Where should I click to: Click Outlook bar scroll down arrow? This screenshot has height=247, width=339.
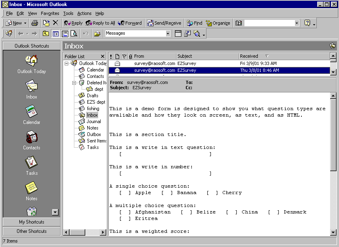pyautogui.click(x=55, y=212)
